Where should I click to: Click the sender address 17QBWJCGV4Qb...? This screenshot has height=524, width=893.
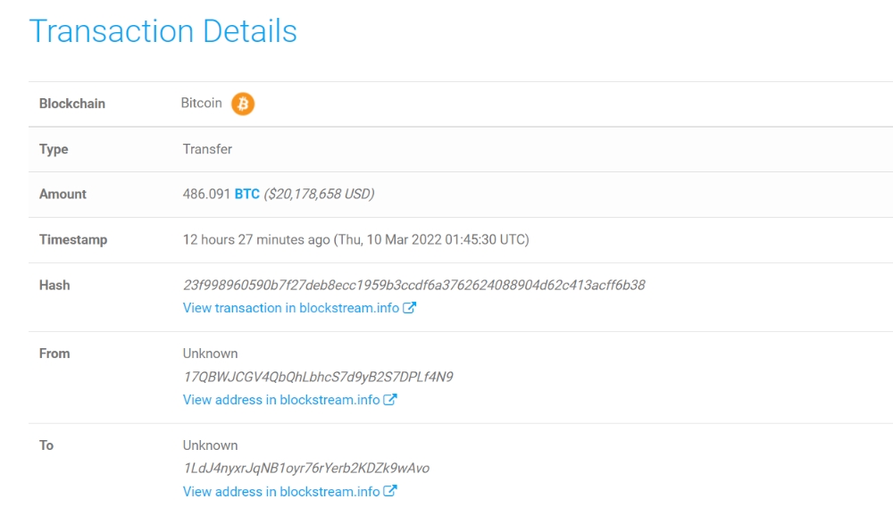point(318,377)
